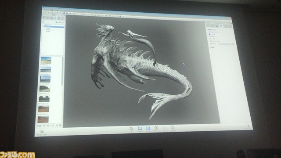Switch to the selected tab icon in right panel
281x158 pixels.
click(221, 25)
